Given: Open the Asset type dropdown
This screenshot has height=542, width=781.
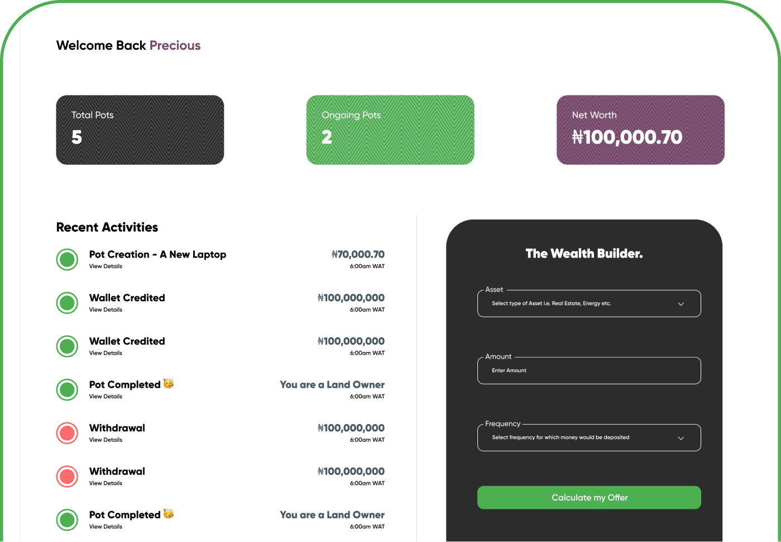Looking at the screenshot, I should (589, 303).
